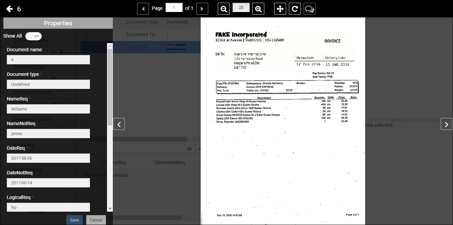
Task: Click the Document name field
Action: coord(48,59)
